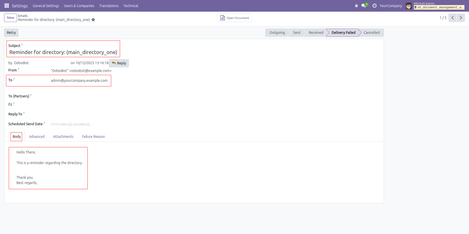Viewport: 469px width, 234px height.
Task: Select the Delivery Failed status
Action: click(343, 33)
